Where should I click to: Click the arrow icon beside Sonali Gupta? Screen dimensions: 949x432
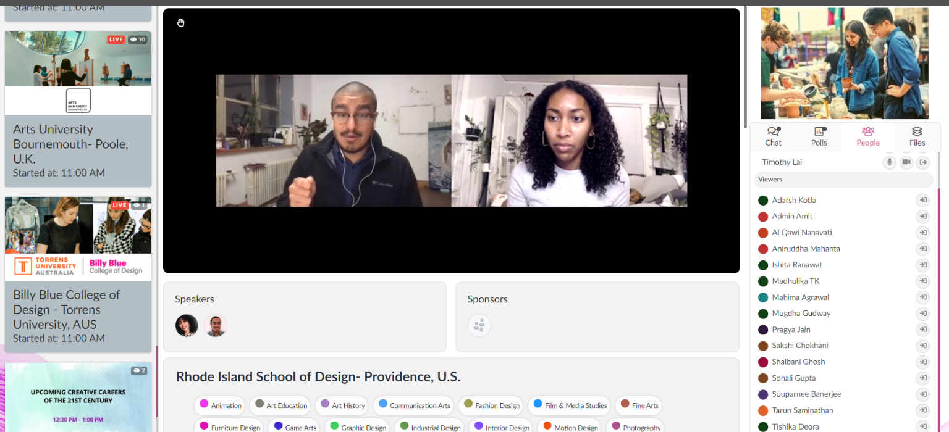click(922, 378)
